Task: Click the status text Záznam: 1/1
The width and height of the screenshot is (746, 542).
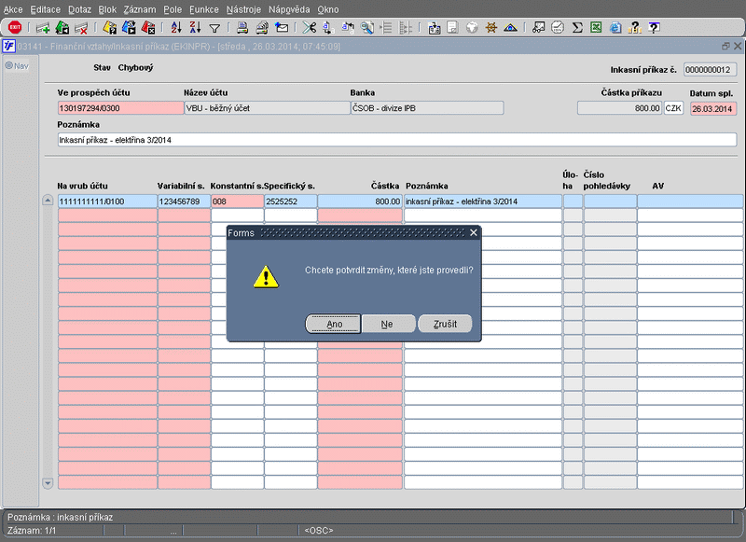Action: point(32,530)
